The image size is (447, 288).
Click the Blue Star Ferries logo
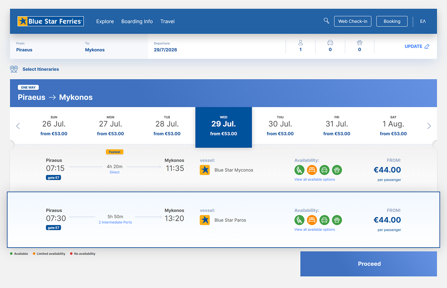51,21
